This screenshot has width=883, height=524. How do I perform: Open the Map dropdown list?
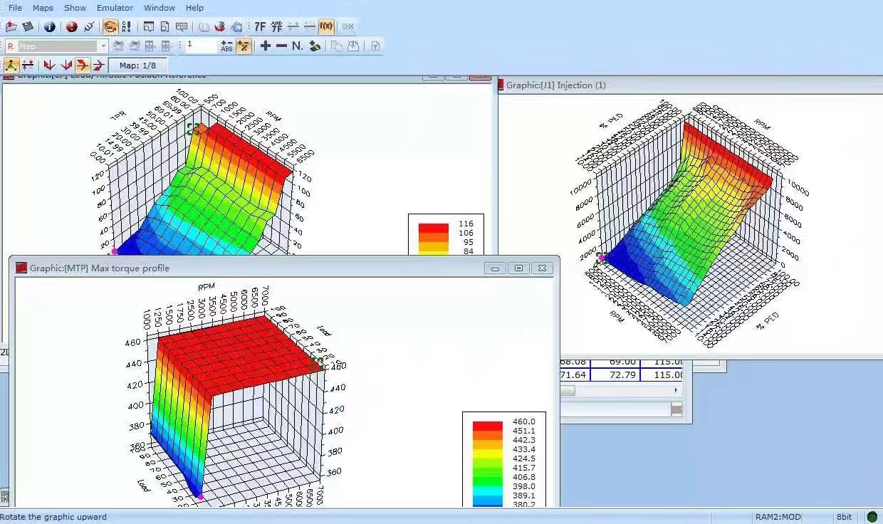point(103,46)
